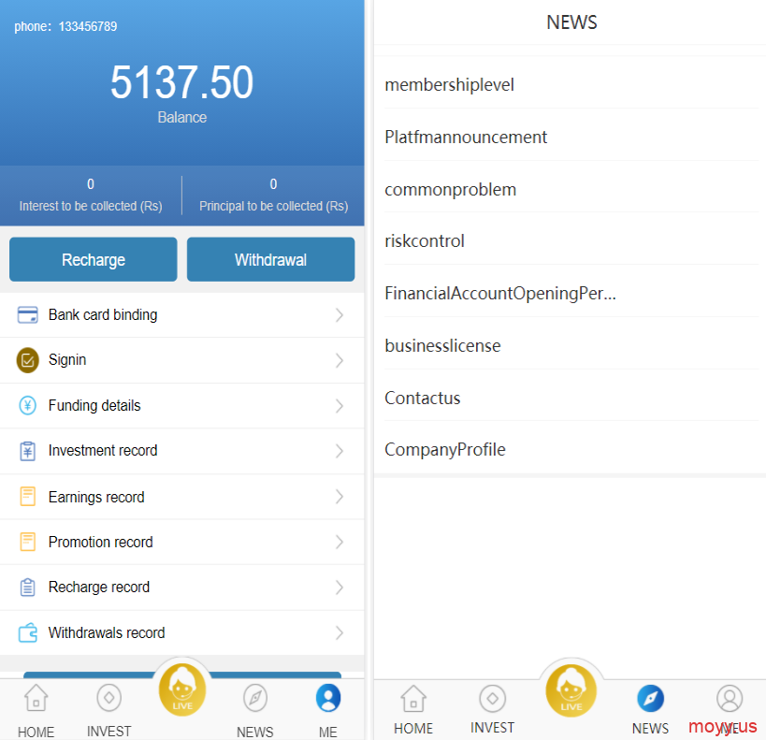Screen dimensions: 766x740
Task: Tap the INVEST diamond icon in left screen
Action: tap(108, 698)
